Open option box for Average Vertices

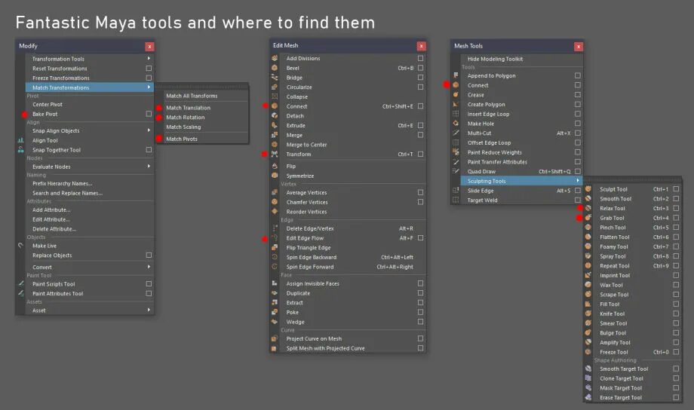(x=420, y=192)
